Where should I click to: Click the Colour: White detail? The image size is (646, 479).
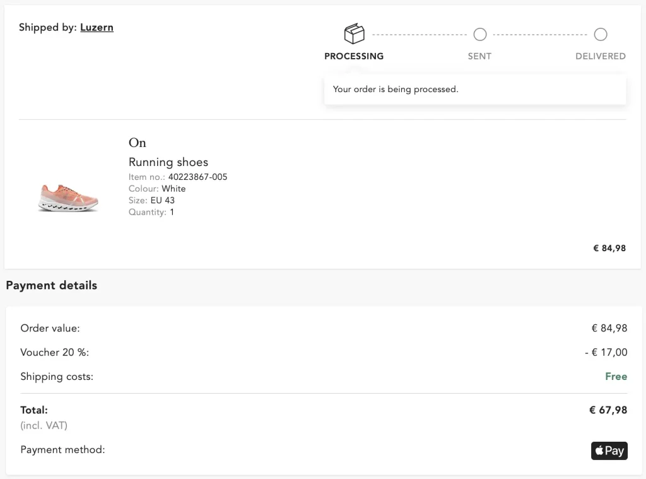[x=157, y=189]
